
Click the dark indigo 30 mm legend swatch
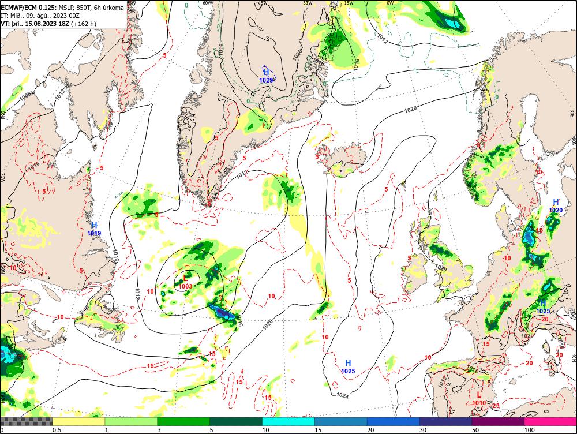[445, 421]
